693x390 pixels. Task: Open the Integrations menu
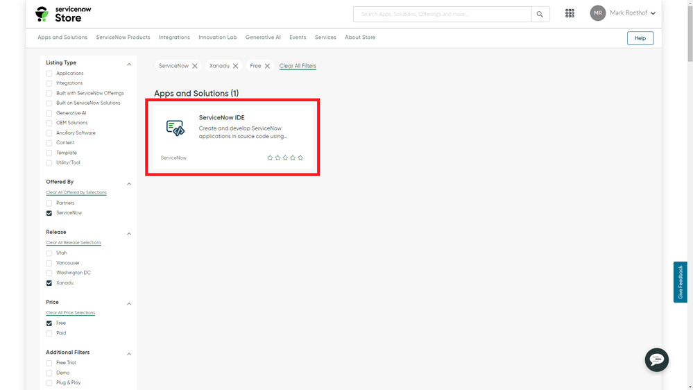coord(174,37)
